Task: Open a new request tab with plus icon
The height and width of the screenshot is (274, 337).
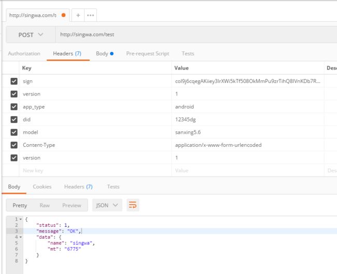Action: pos(78,15)
